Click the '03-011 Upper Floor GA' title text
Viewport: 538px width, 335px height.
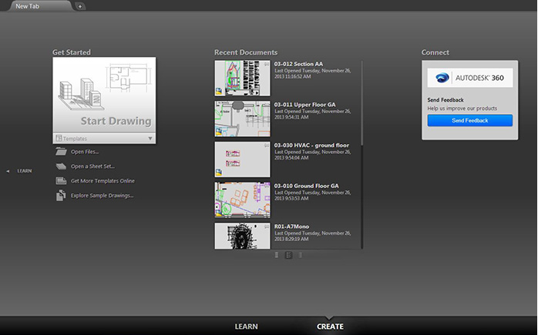point(304,105)
